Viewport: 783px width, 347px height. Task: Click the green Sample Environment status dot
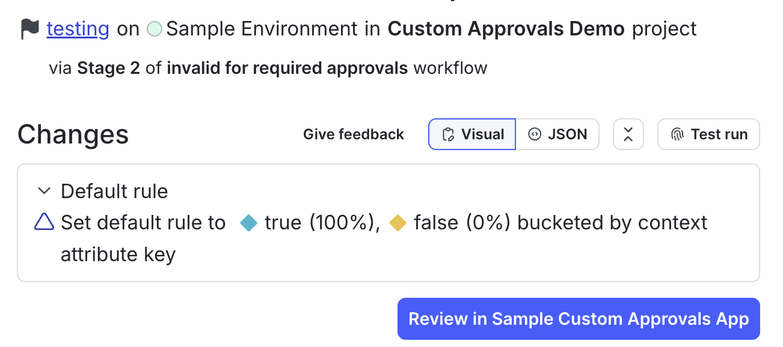155,28
